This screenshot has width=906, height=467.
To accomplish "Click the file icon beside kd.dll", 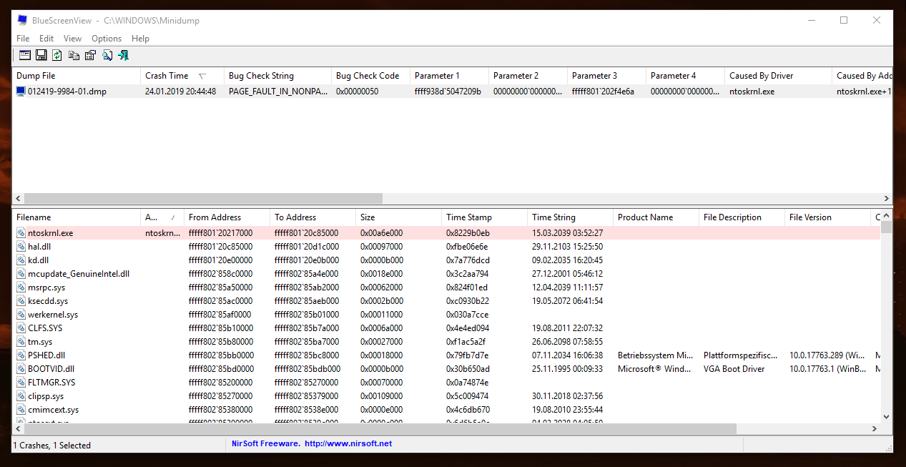I will [21, 260].
